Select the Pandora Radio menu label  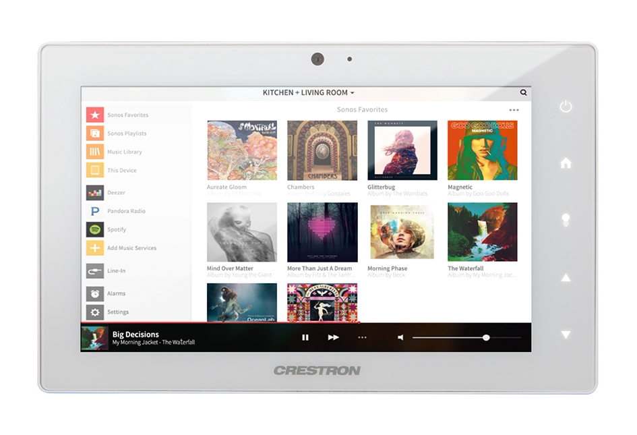tap(126, 211)
